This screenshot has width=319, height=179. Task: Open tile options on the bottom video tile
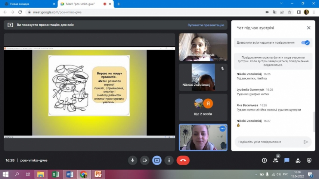click(x=223, y=129)
